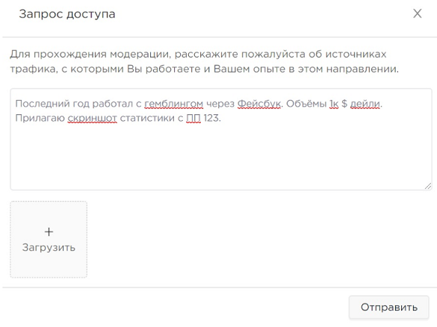Place cursor on underlined ПП abbreviation

click(x=193, y=118)
